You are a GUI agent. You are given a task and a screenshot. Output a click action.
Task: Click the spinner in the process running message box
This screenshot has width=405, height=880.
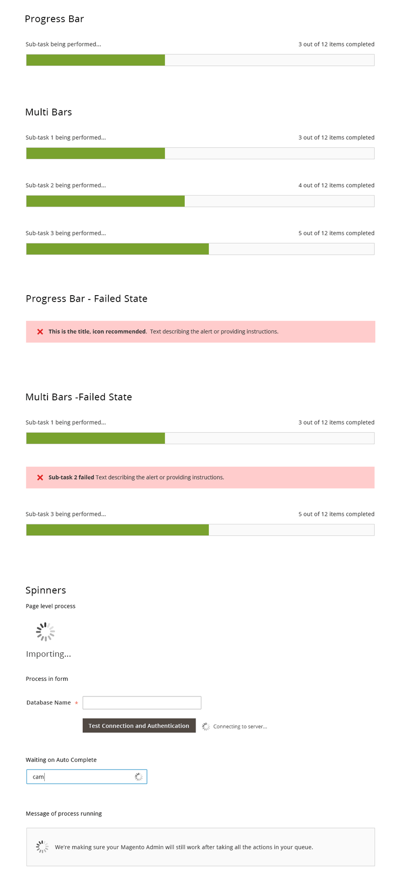coord(42,847)
